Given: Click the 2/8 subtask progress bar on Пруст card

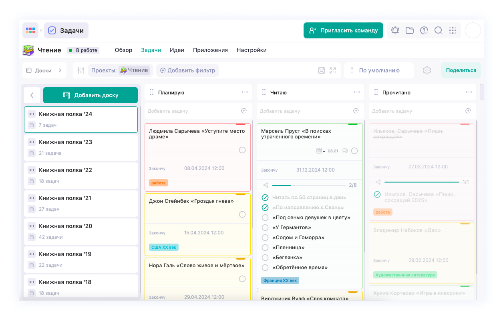Looking at the screenshot, I should point(308,185).
